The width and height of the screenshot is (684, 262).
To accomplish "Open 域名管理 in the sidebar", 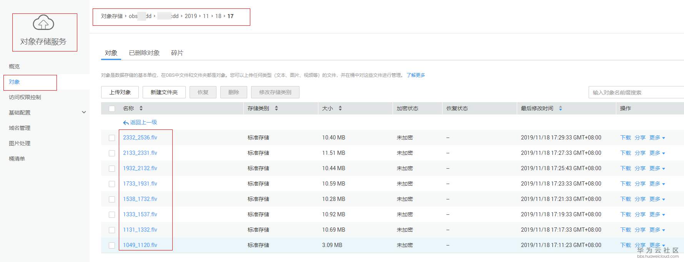I will (20, 128).
